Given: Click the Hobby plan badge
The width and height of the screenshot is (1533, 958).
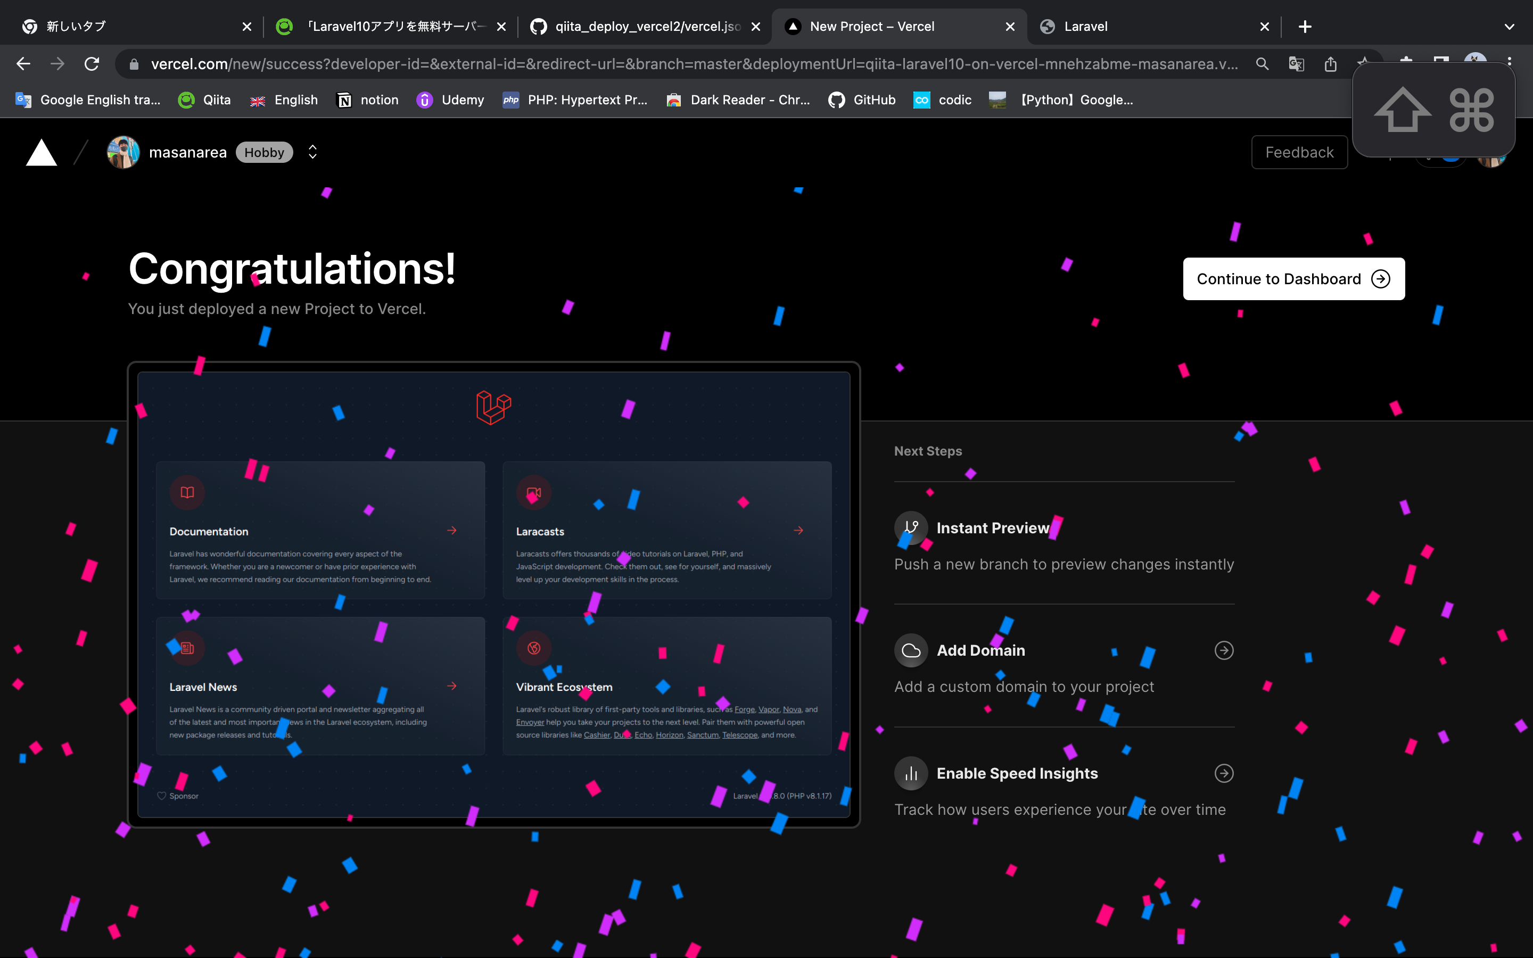Looking at the screenshot, I should pos(264,152).
